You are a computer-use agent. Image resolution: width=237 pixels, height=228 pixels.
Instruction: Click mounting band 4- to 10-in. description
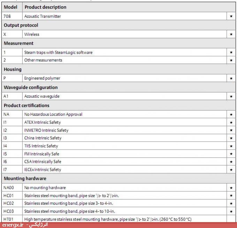(70, 211)
